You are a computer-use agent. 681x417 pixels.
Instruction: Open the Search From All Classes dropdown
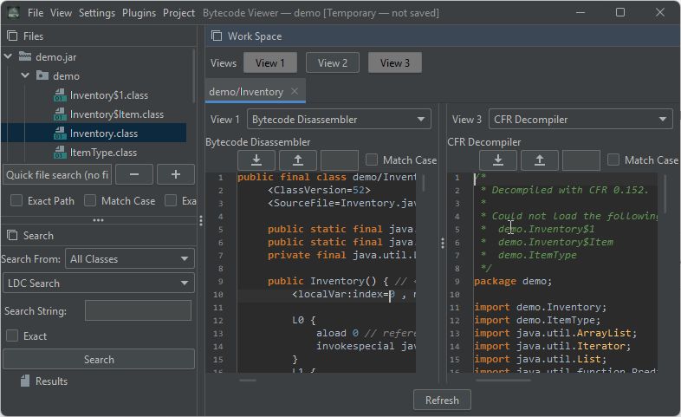coord(129,259)
